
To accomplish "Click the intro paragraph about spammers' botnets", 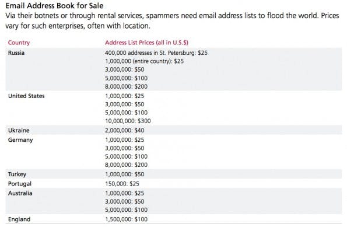I will pyautogui.click(x=172, y=20).
